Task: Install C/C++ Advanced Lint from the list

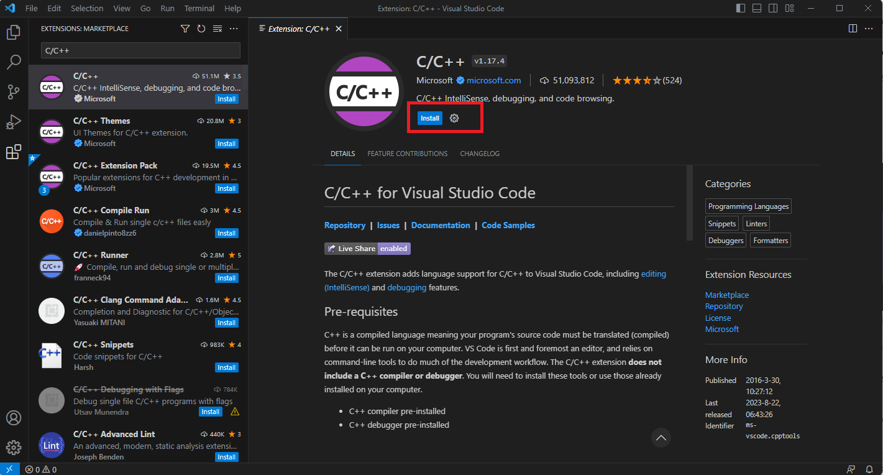Action: tap(226, 457)
